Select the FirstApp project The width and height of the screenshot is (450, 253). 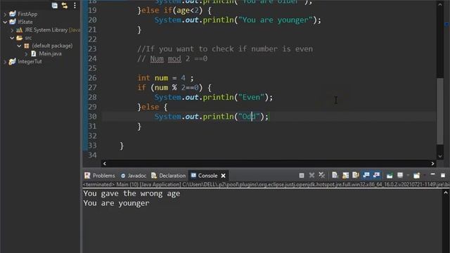click(x=27, y=14)
